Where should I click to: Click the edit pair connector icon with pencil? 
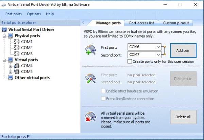point(91,79)
